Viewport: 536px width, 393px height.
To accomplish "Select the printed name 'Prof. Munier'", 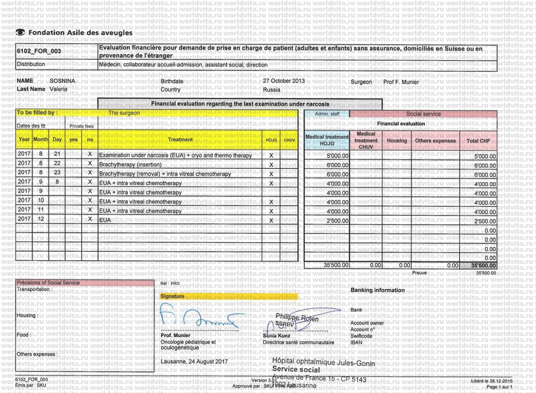I will tap(175, 335).
